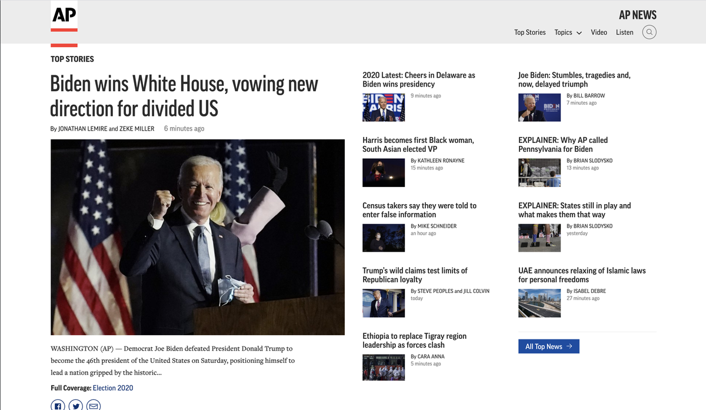
Task: Click the '27 minutes ago' timestamp
Action: click(x=583, y=299)
